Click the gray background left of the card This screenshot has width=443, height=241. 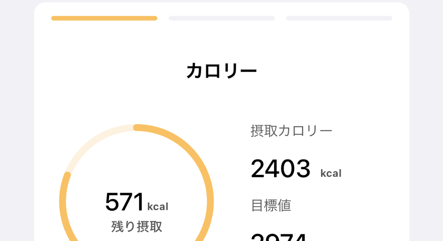click(x=17, y=120)
